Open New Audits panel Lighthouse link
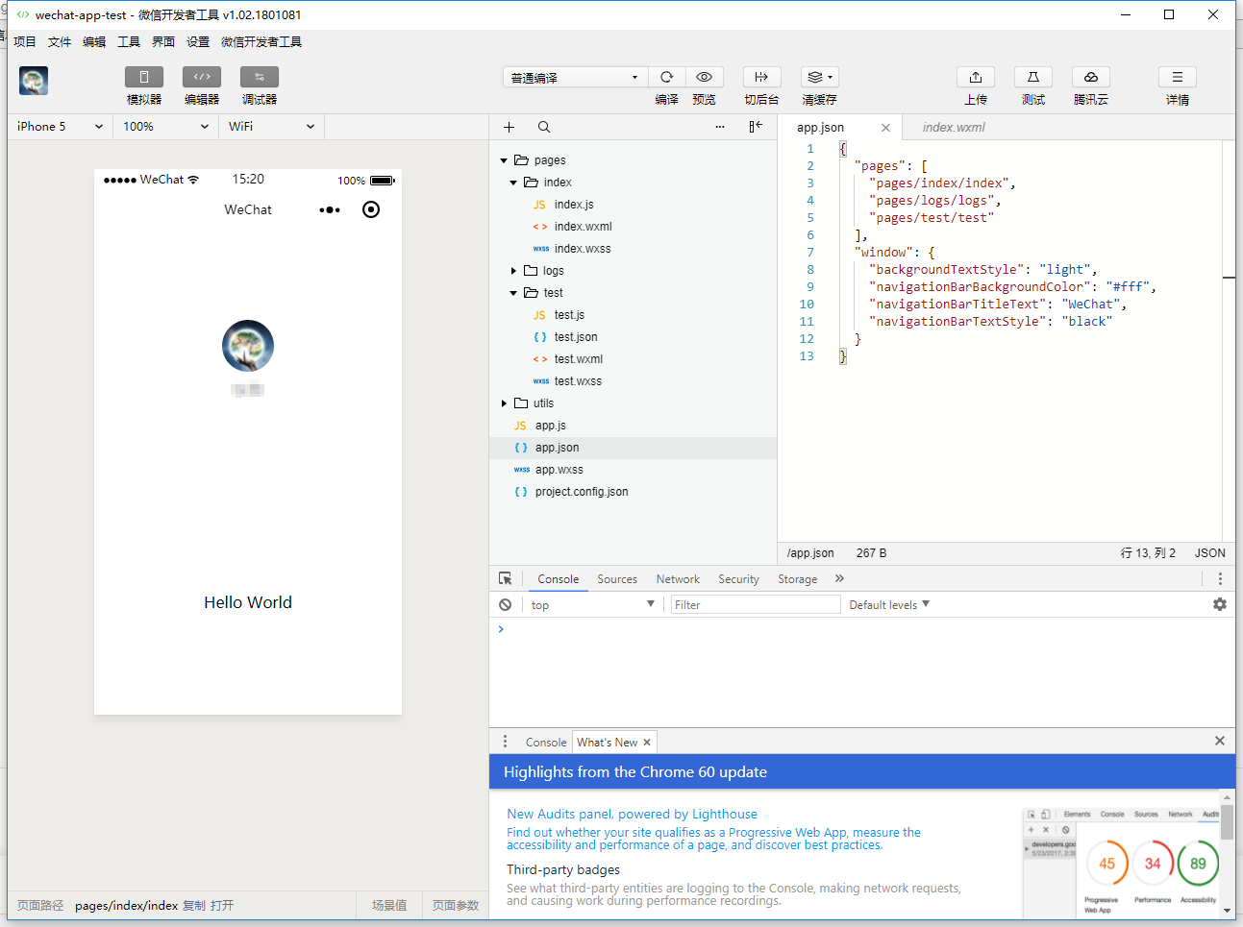The width and height of the screenshot is (1243, 927). [632, 814]
